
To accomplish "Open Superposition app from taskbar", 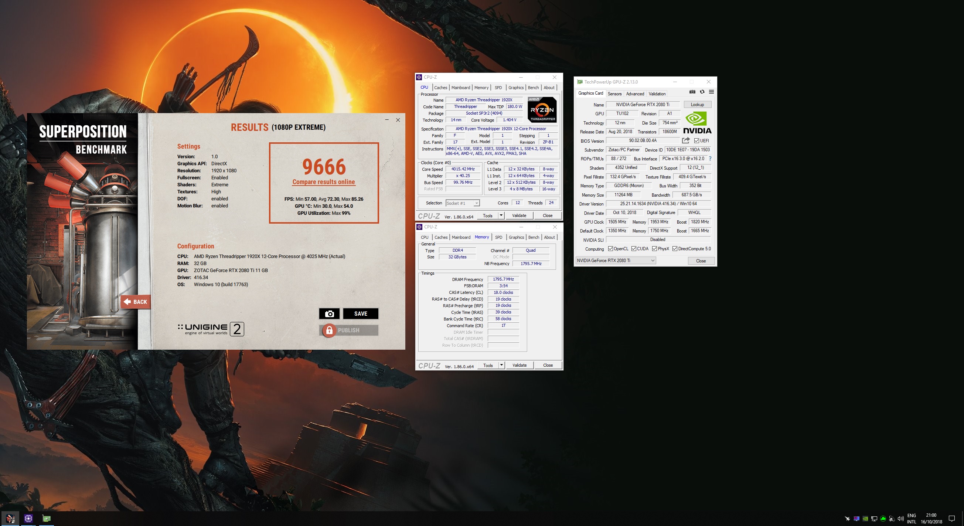I will (10, 519).
